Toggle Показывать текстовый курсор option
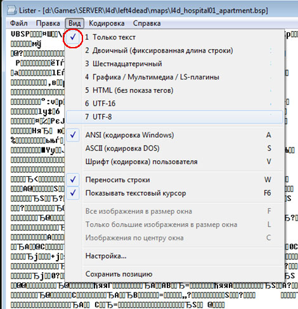Image resolution: width=298 pixels, height=309 pixels. pos(174,193)
